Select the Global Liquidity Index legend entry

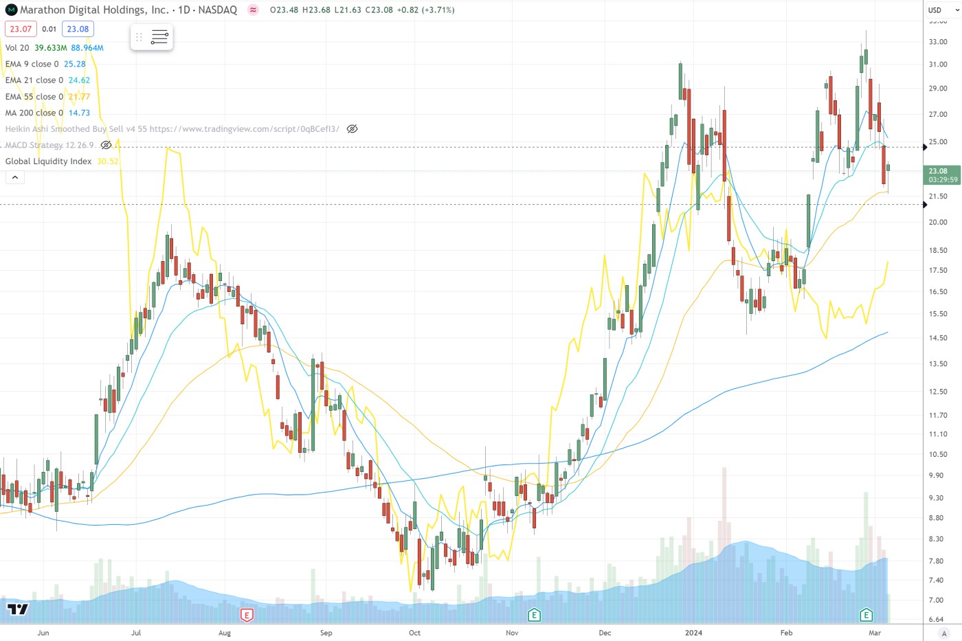tap(48, 161)
